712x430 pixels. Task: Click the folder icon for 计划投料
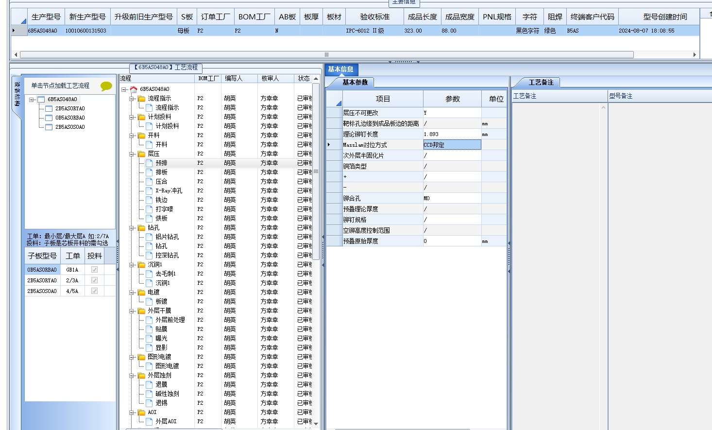coord(141,117)
